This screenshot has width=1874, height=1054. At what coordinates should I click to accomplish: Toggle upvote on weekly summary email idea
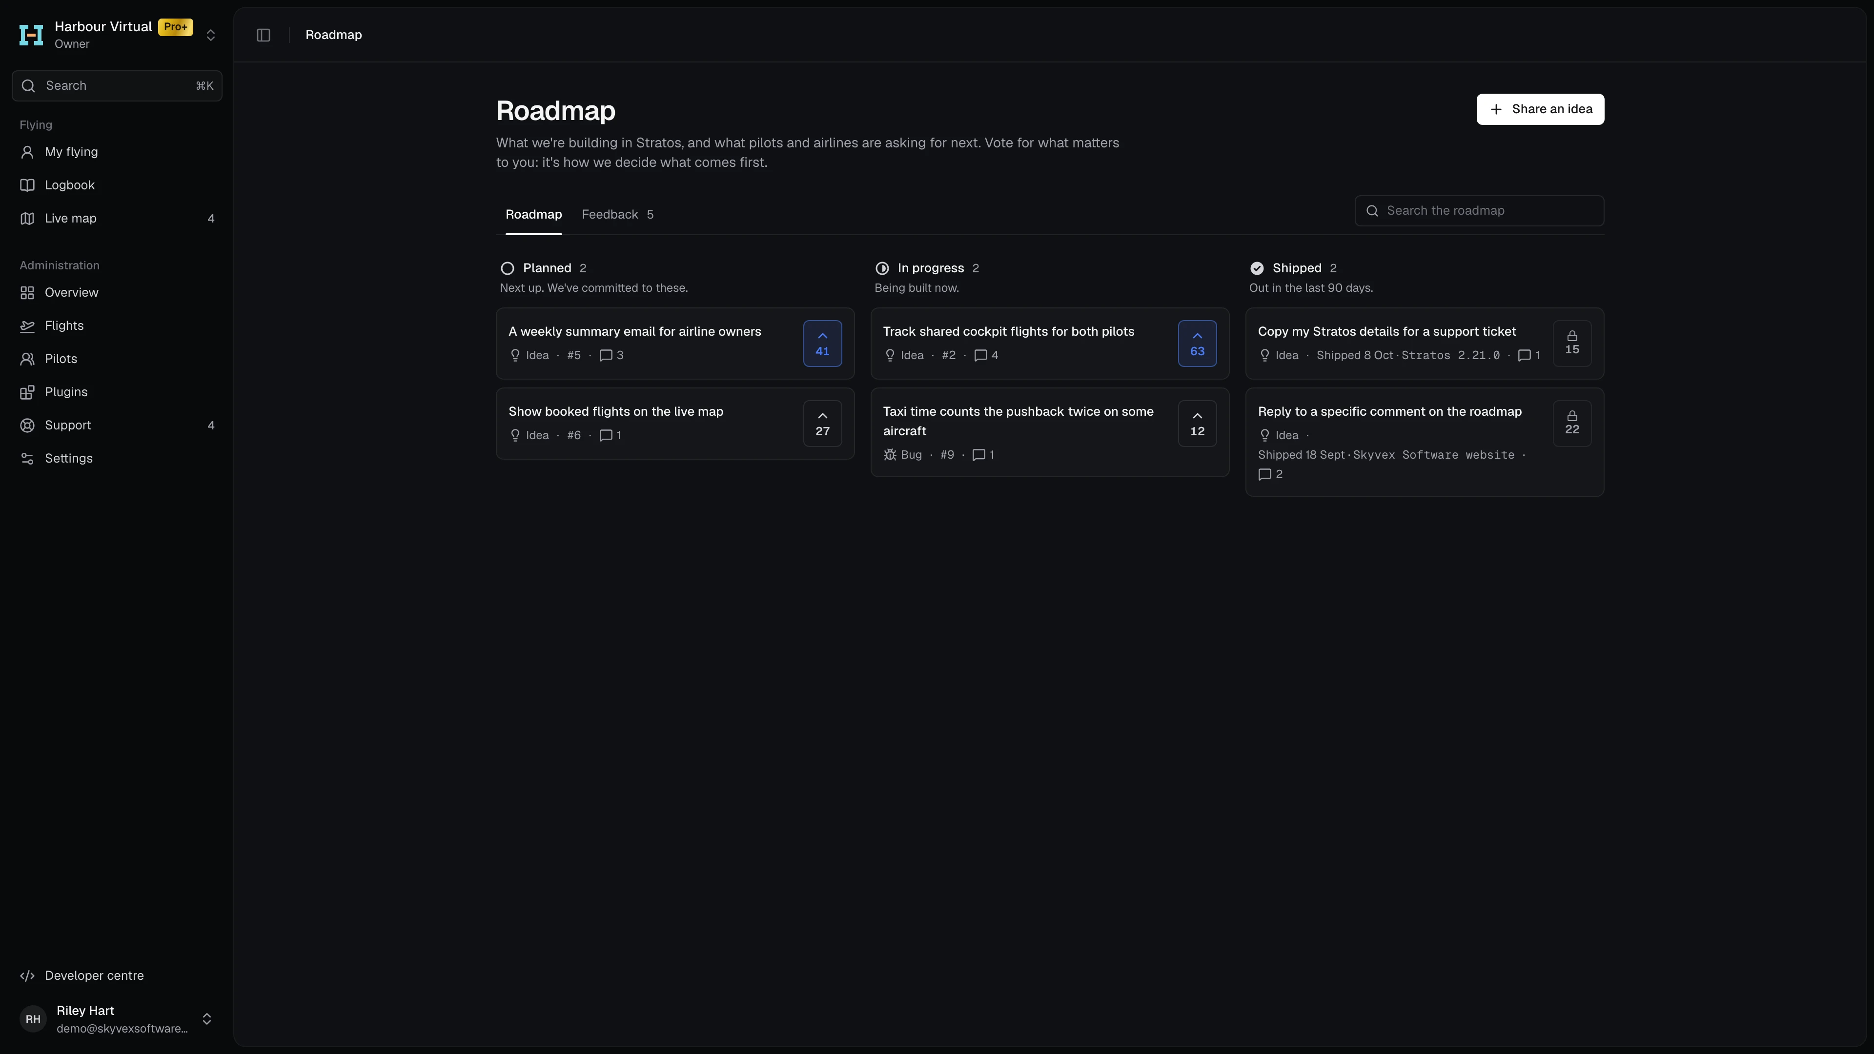point(822,344)
